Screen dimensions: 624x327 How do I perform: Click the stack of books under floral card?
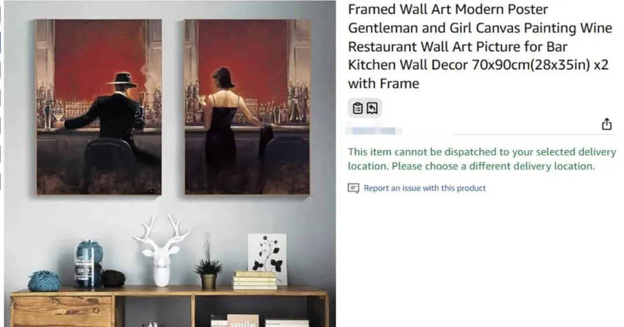255,280
